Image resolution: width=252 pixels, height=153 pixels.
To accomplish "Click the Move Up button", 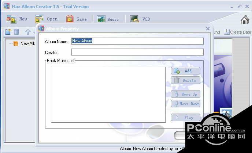I will click(186, 94).
